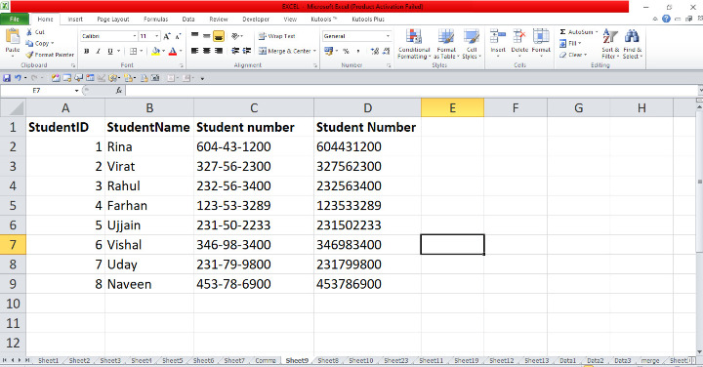Switch to the Formulas ribbon tab
Viewport: 703px width, 367px height.
155,20
